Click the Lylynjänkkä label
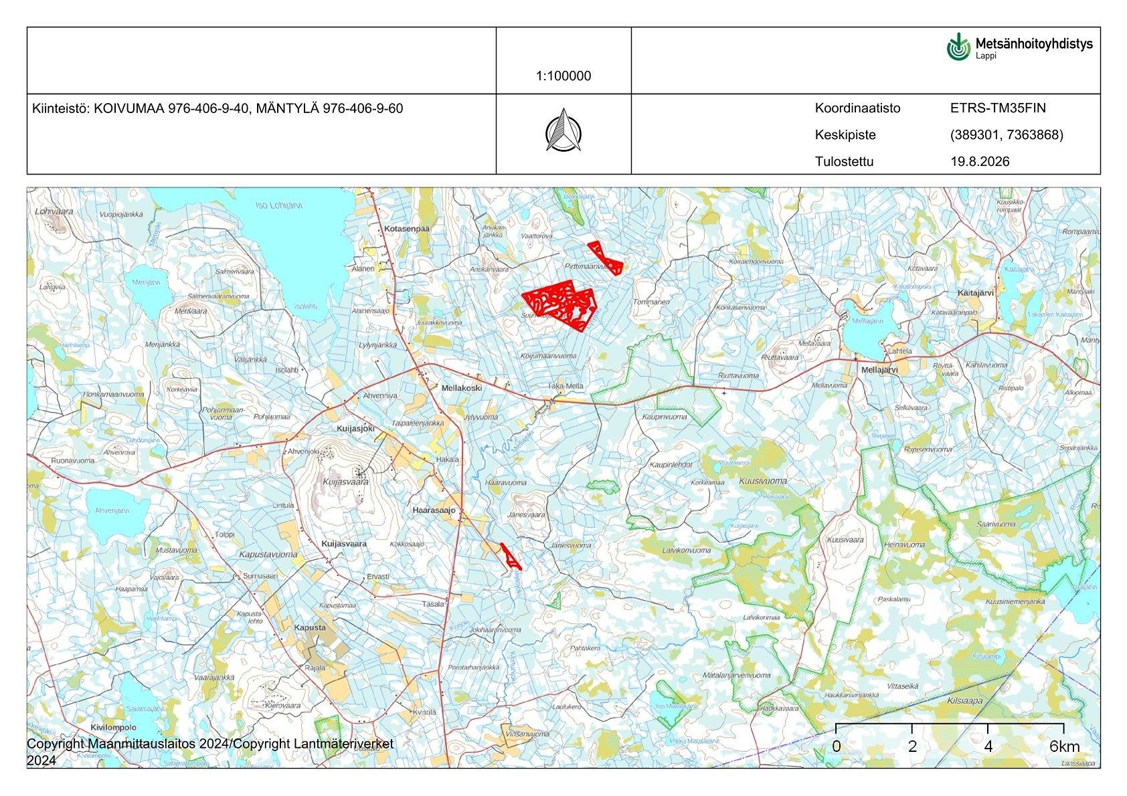Screen dimensions: 1127x796 tap(377, 345)
